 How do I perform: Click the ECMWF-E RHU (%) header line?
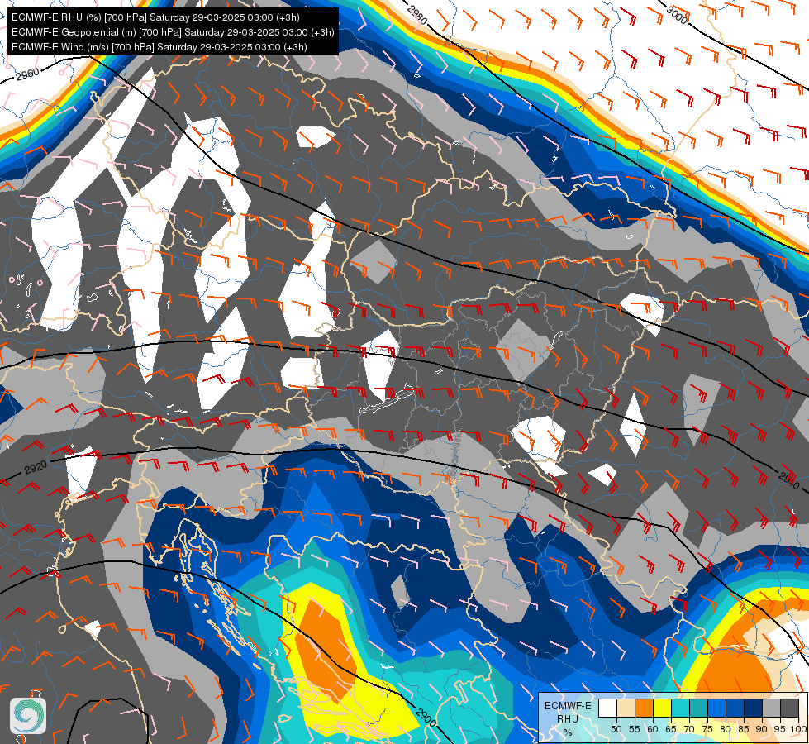click(x=155, y=17)
